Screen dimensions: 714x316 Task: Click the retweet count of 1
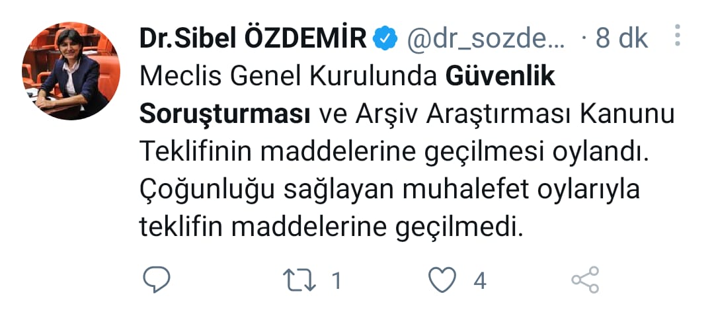click(x=336, y=281)
